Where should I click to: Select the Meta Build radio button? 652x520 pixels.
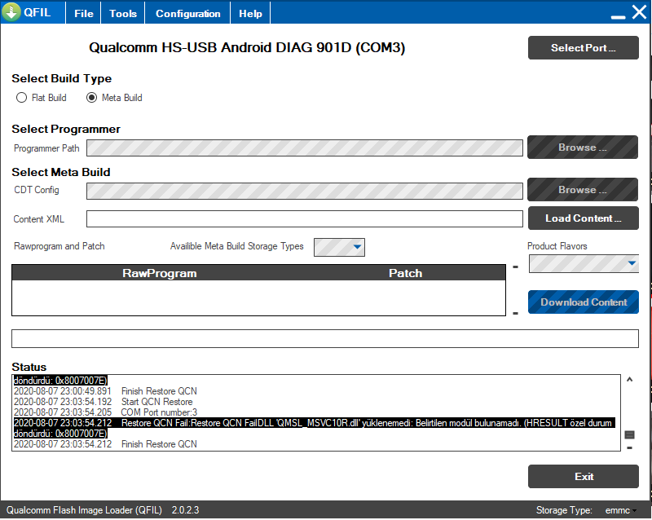pyautogui.click(x=114, y=98)
